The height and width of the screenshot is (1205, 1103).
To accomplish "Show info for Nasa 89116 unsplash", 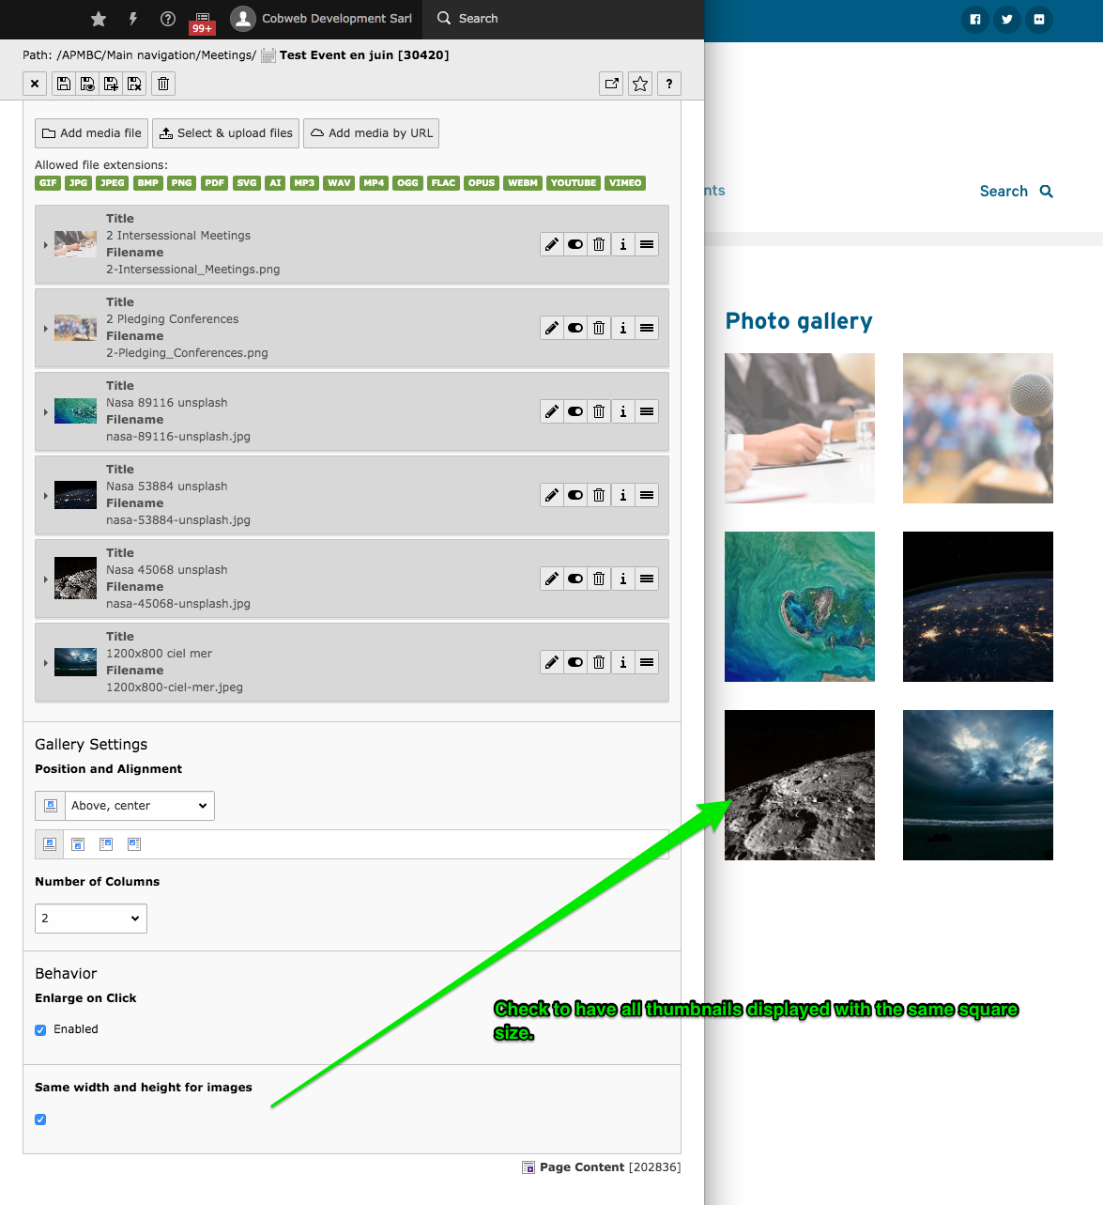I will click(623, 411).
